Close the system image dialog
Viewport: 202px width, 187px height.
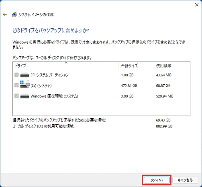197,5
